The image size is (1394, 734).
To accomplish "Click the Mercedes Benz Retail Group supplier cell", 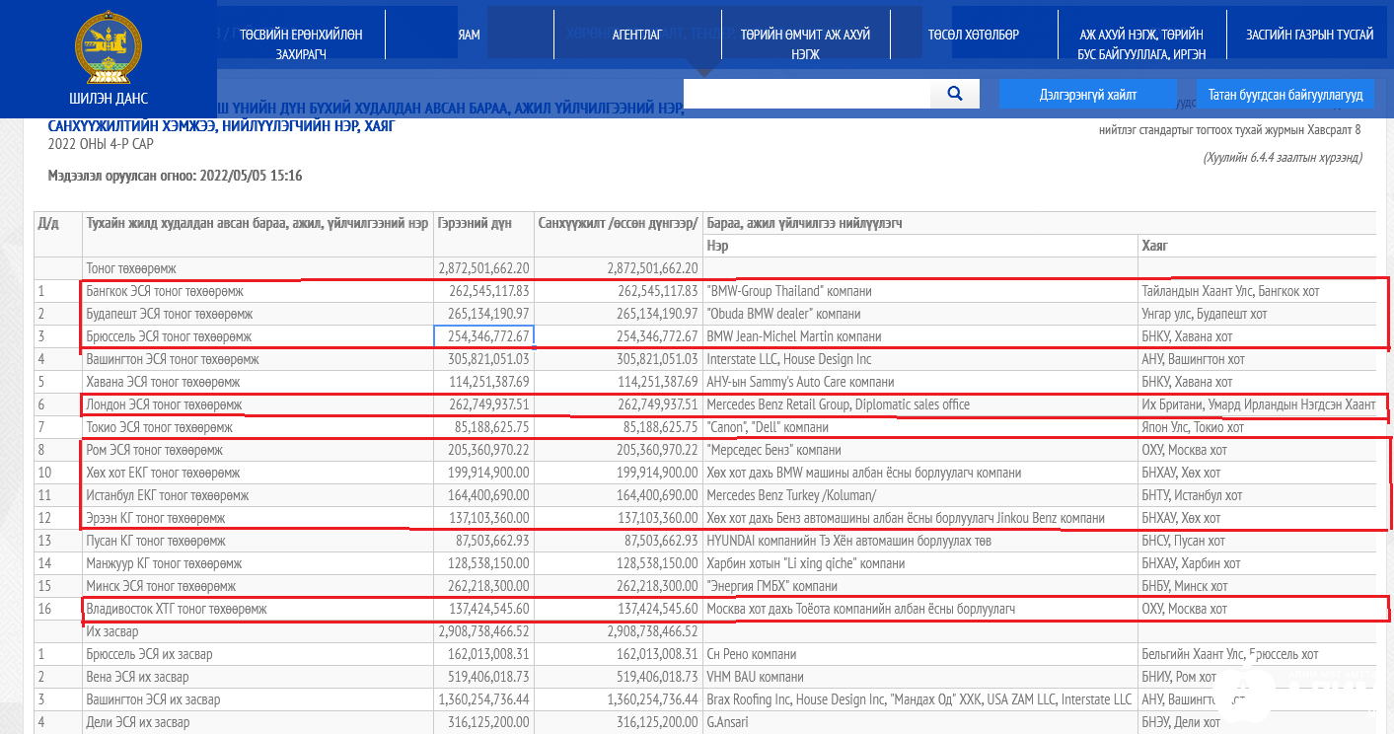I will coord(838,404).
